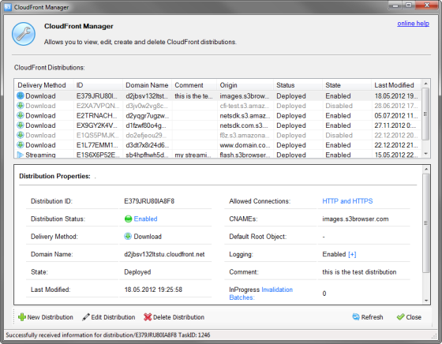
Task: Select domain d2yqgr7ugzw in the list
Action: pyautogui.click(x=147, y=116)
